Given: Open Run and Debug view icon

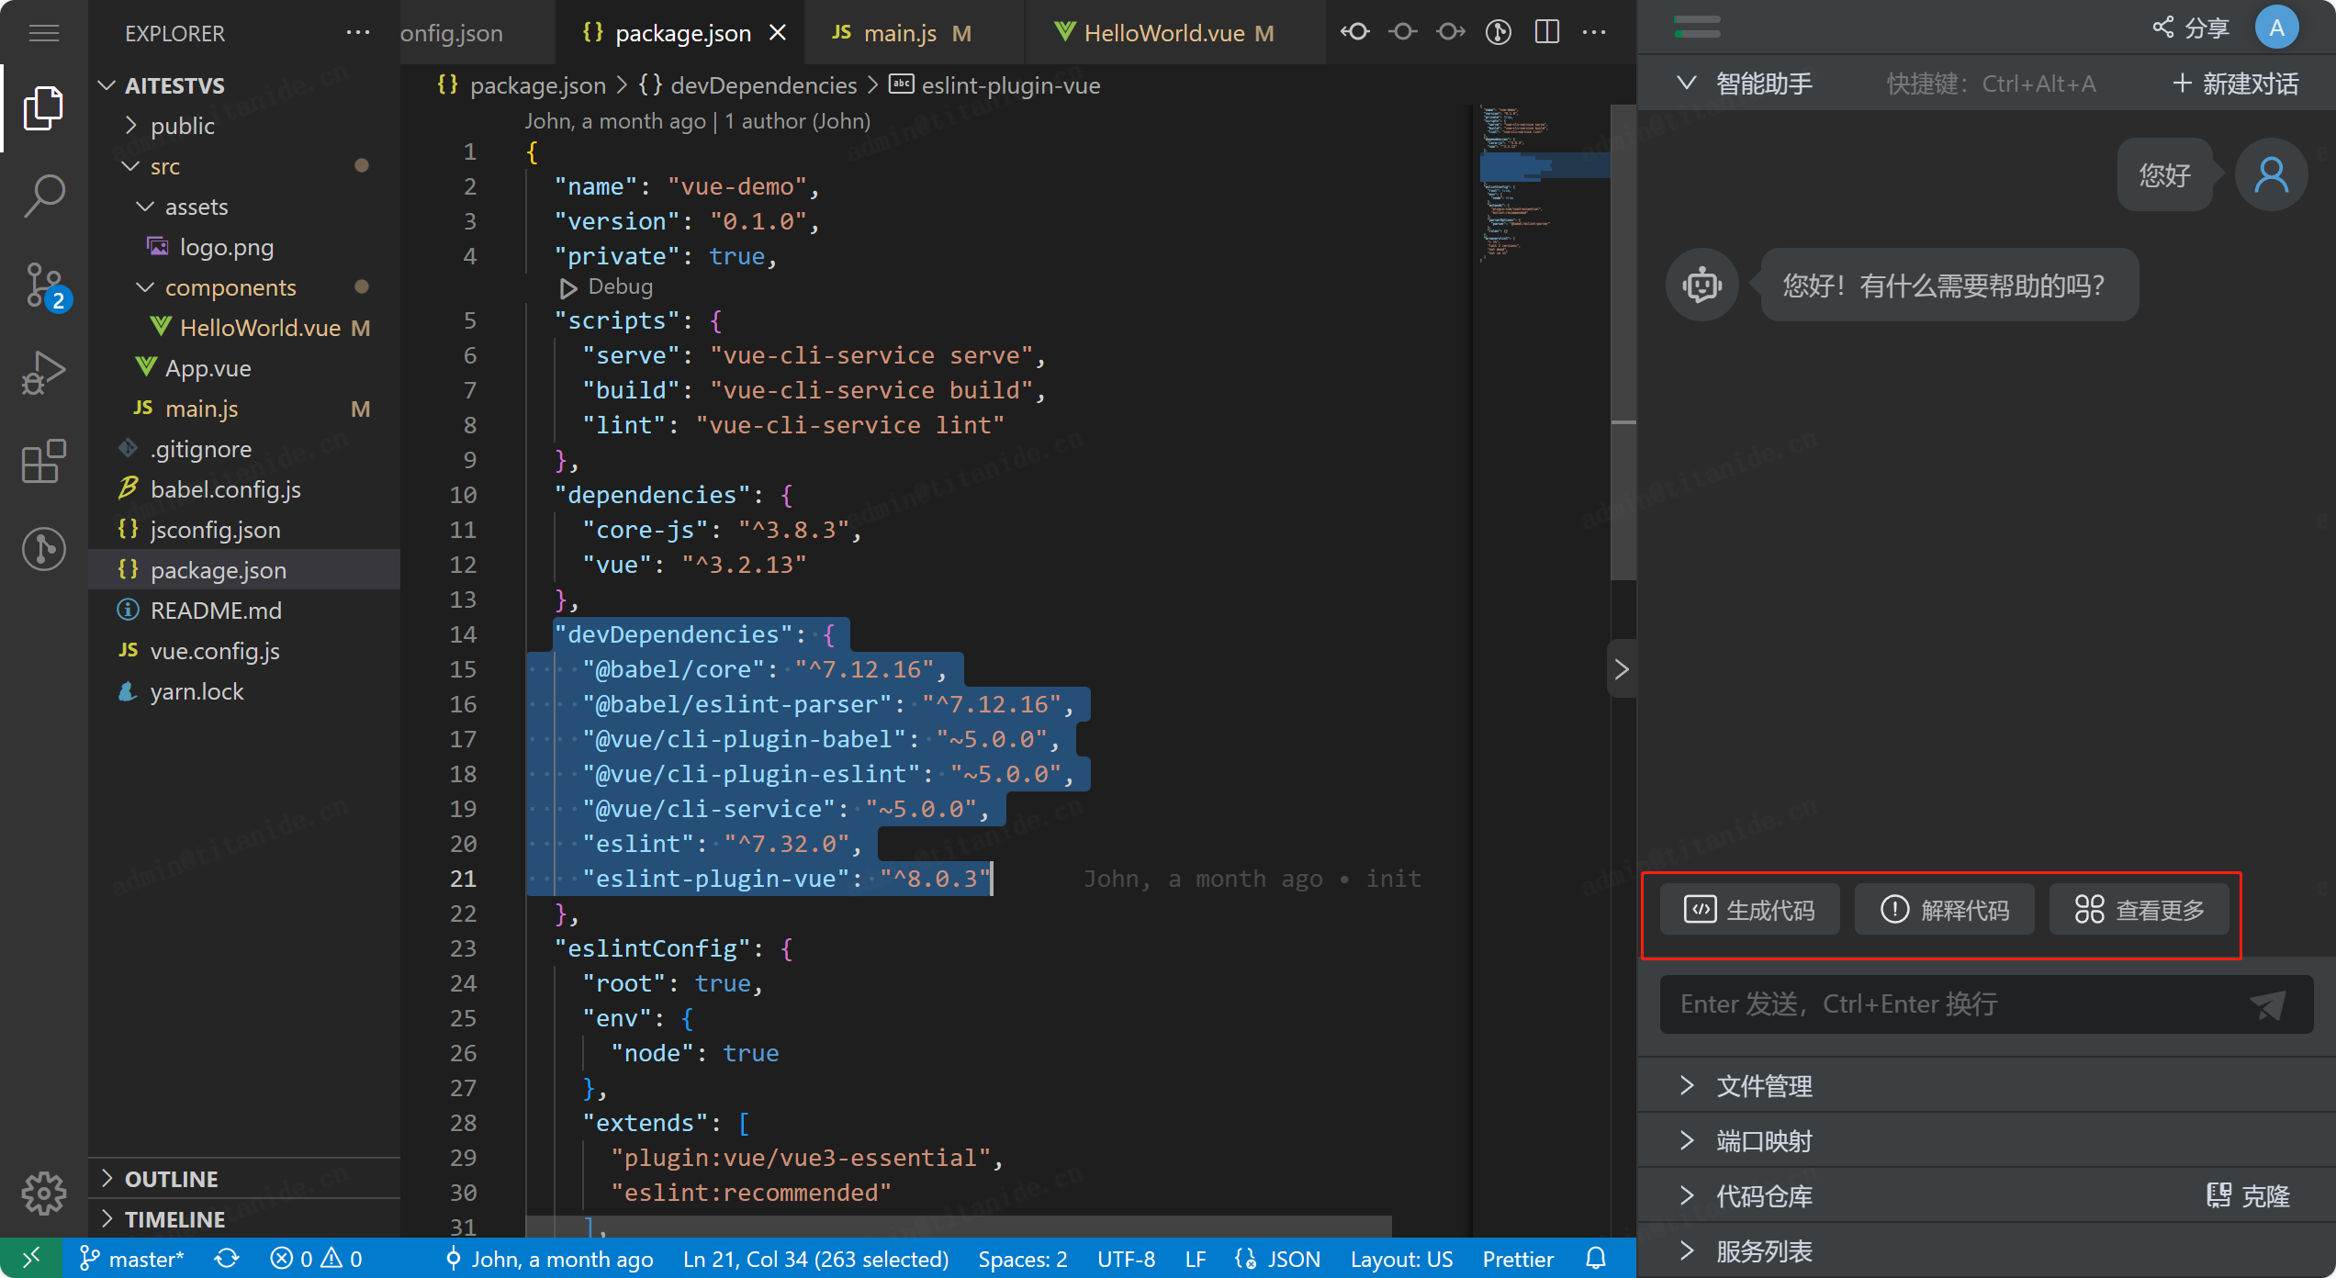Looking at the screenshot, I should [43, 372].
